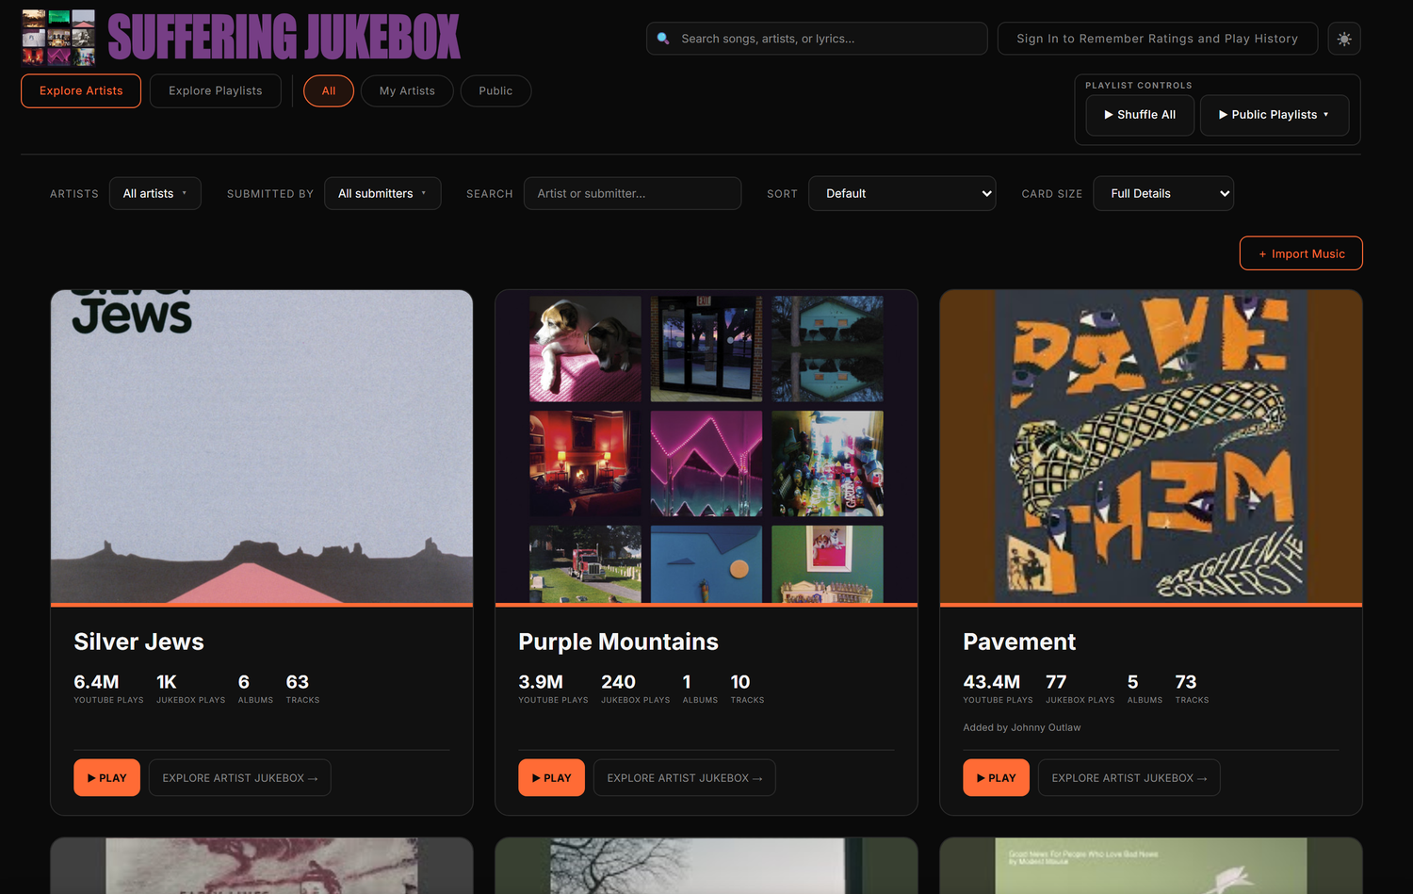Click the Shuffle All button
1413x894 pixels.
click(x=1140, y=115)
